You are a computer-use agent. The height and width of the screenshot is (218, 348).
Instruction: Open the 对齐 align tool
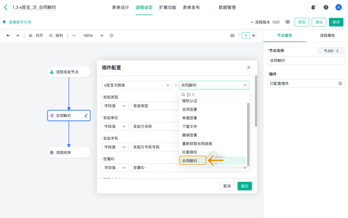pyautogui.click(x=36, y=35)
